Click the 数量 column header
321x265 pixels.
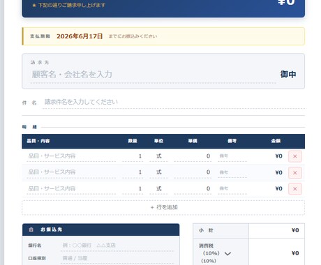[x=133, y=141]
